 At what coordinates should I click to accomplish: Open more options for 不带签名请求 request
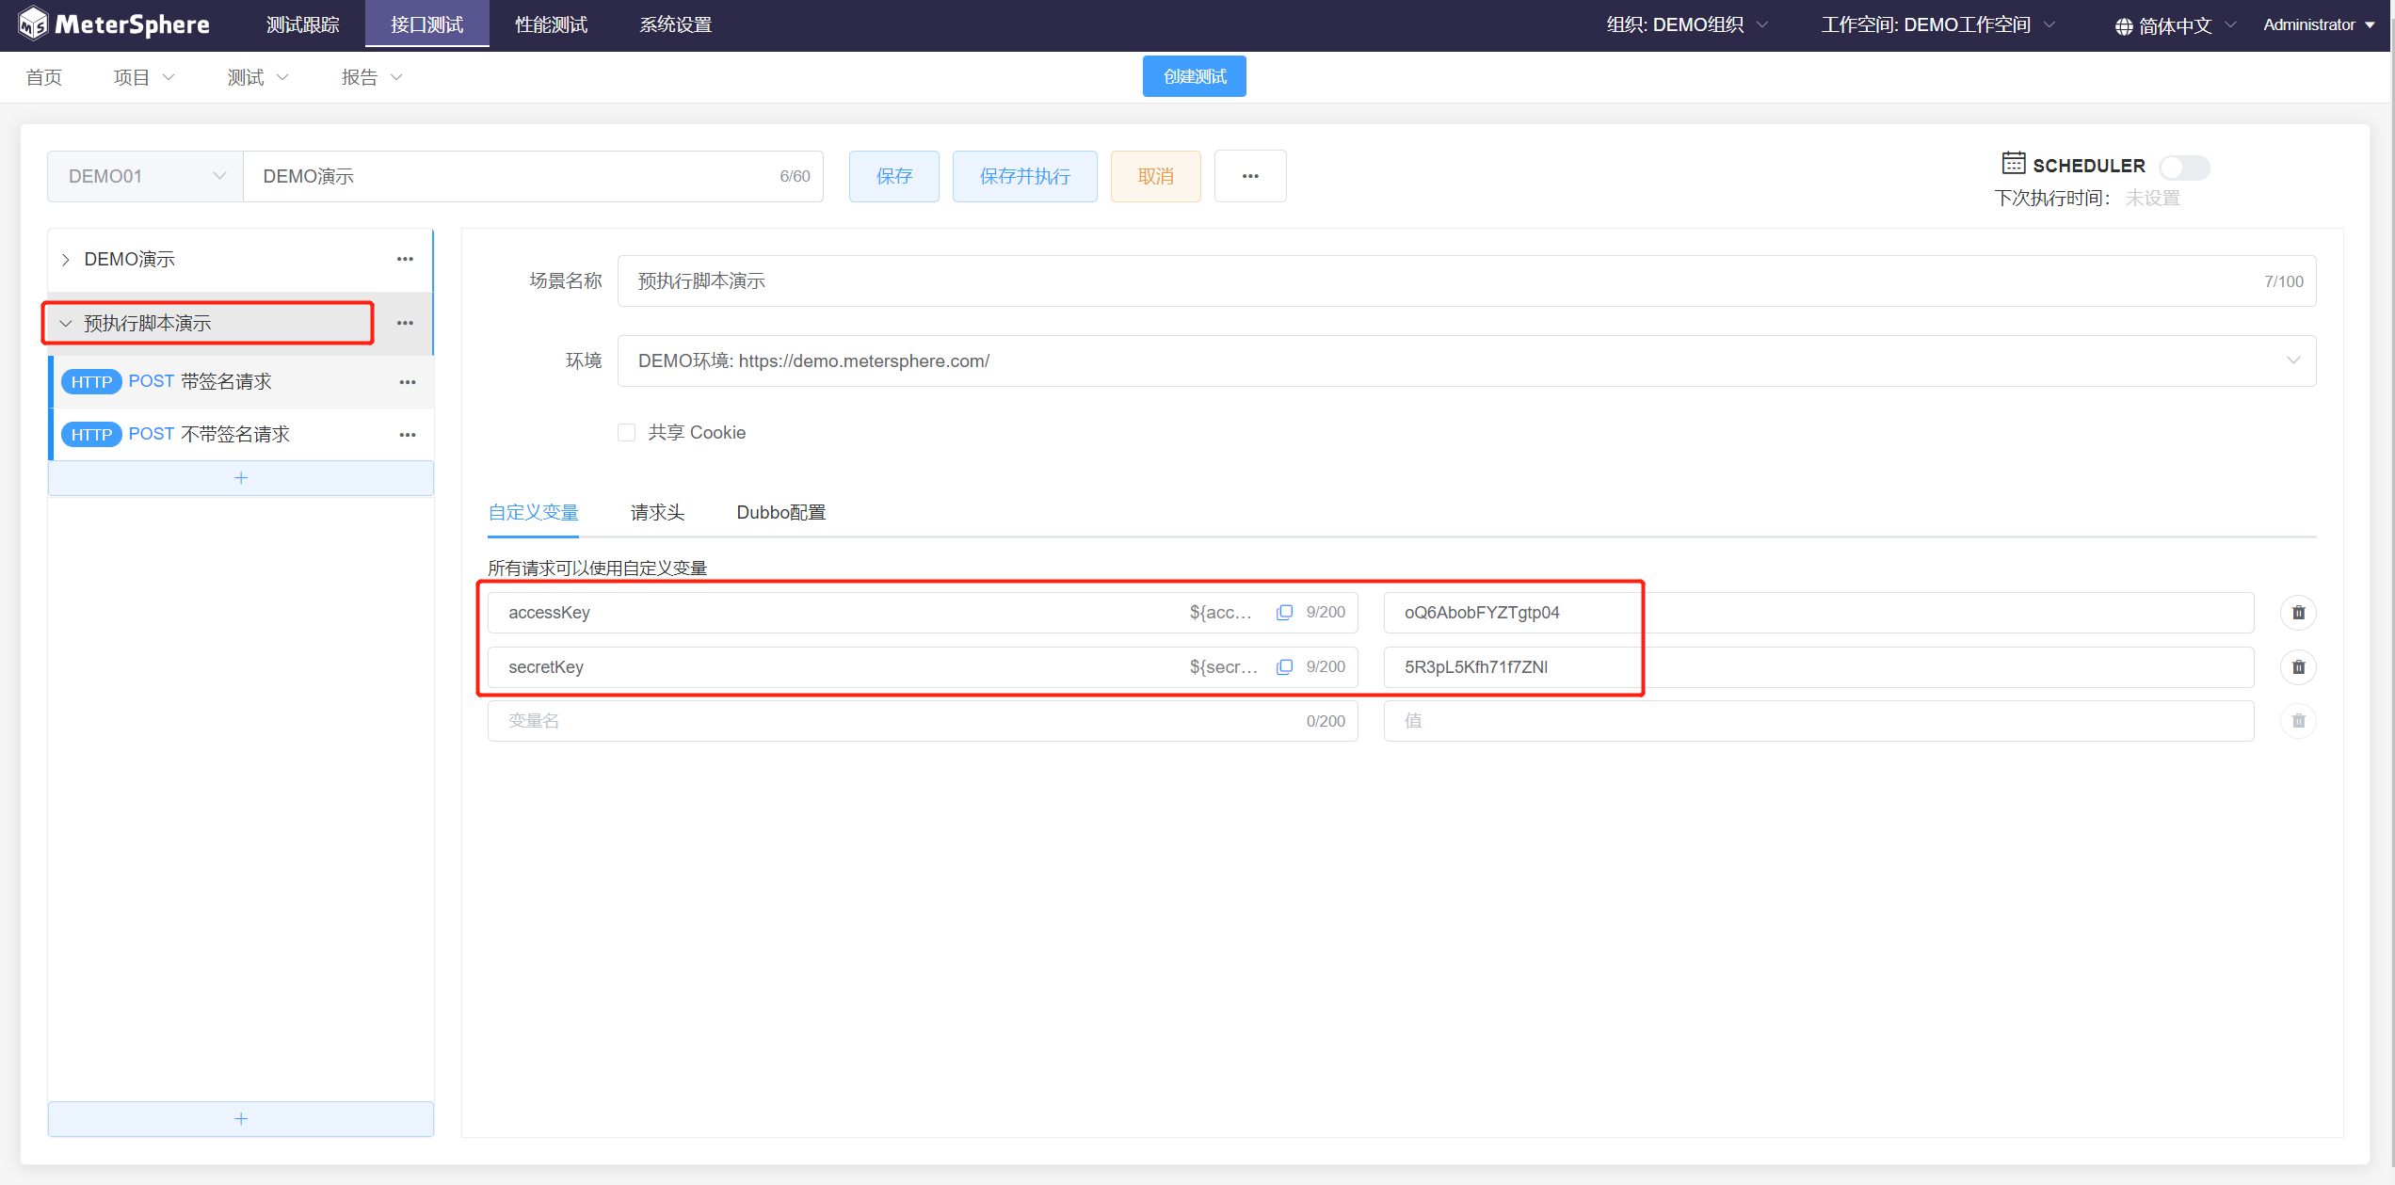tap(408, 435)
